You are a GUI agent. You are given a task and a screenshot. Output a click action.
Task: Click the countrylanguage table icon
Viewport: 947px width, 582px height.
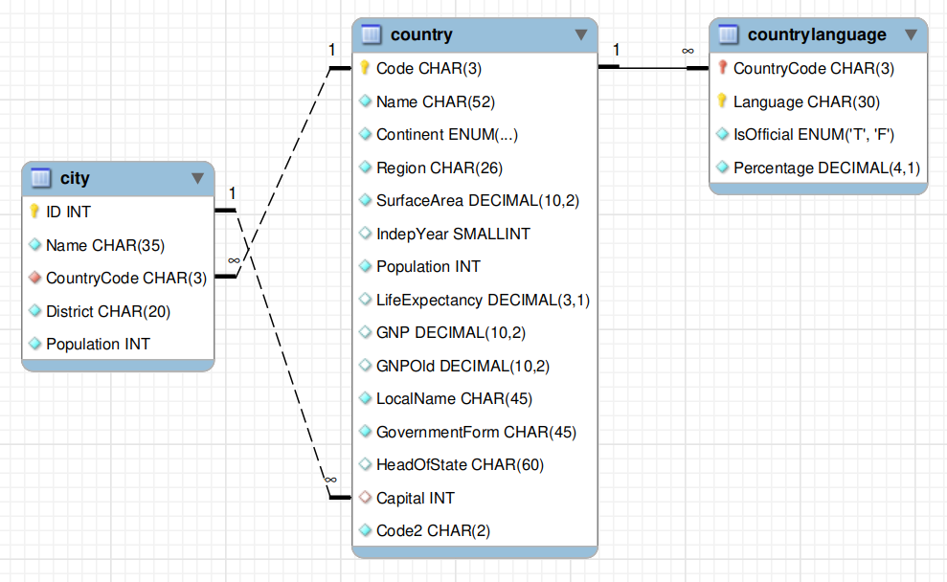click(729, 34)
